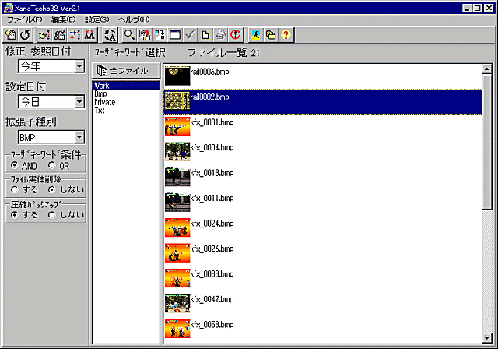Viewport: 498px width, 349px height.
Task: Click the first toolbar icon with document picture
Action: [x=10, y=34]
